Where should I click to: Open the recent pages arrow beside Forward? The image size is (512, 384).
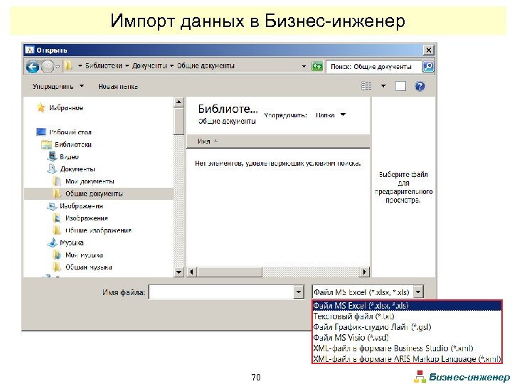click(58, 67)
